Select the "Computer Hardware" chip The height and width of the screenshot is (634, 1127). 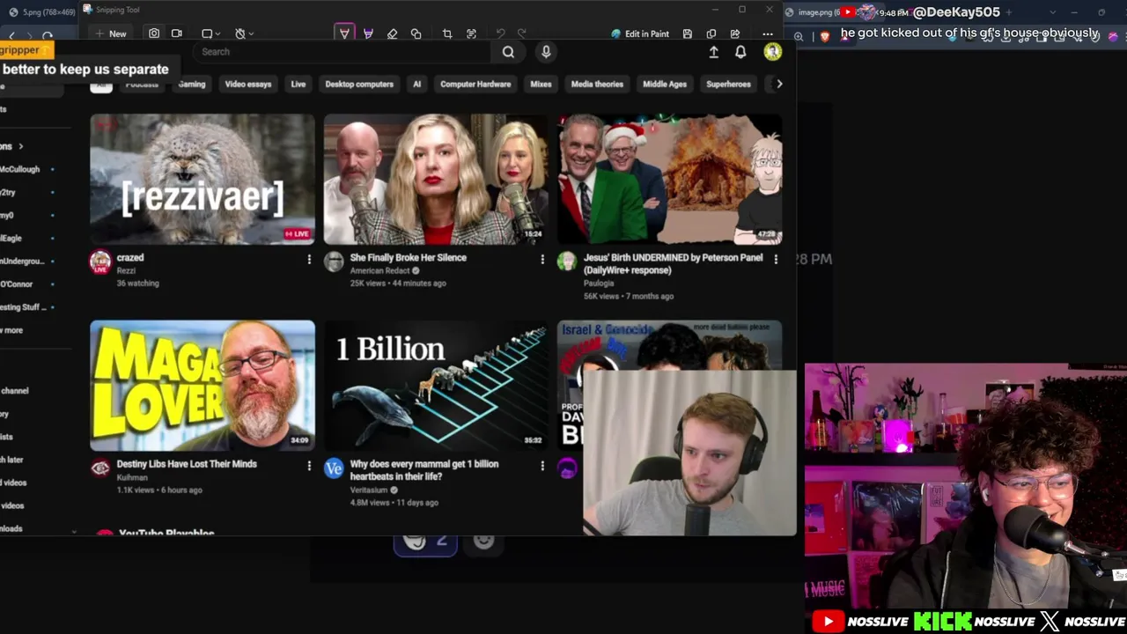[475, 85]
